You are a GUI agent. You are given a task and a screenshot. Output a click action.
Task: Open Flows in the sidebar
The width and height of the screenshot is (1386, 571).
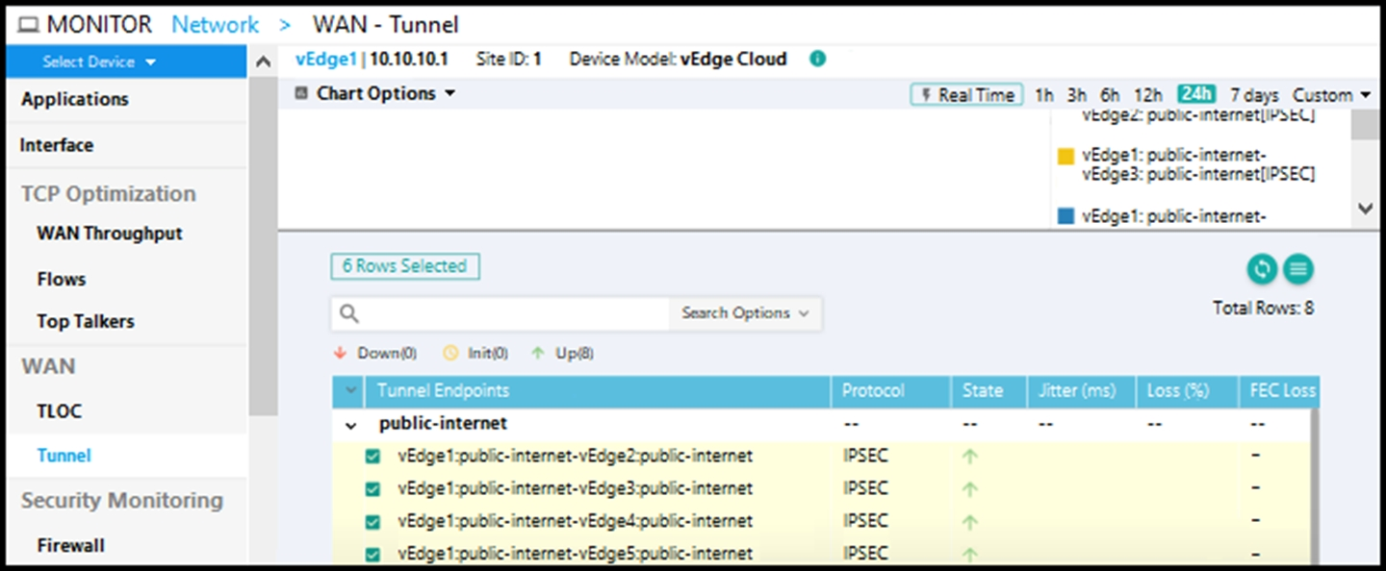[x=62, y=279]
